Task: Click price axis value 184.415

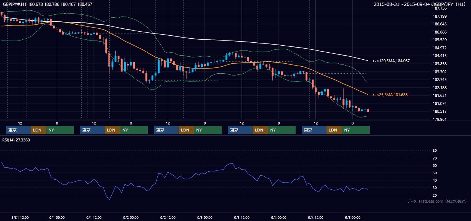Action: 440,56
